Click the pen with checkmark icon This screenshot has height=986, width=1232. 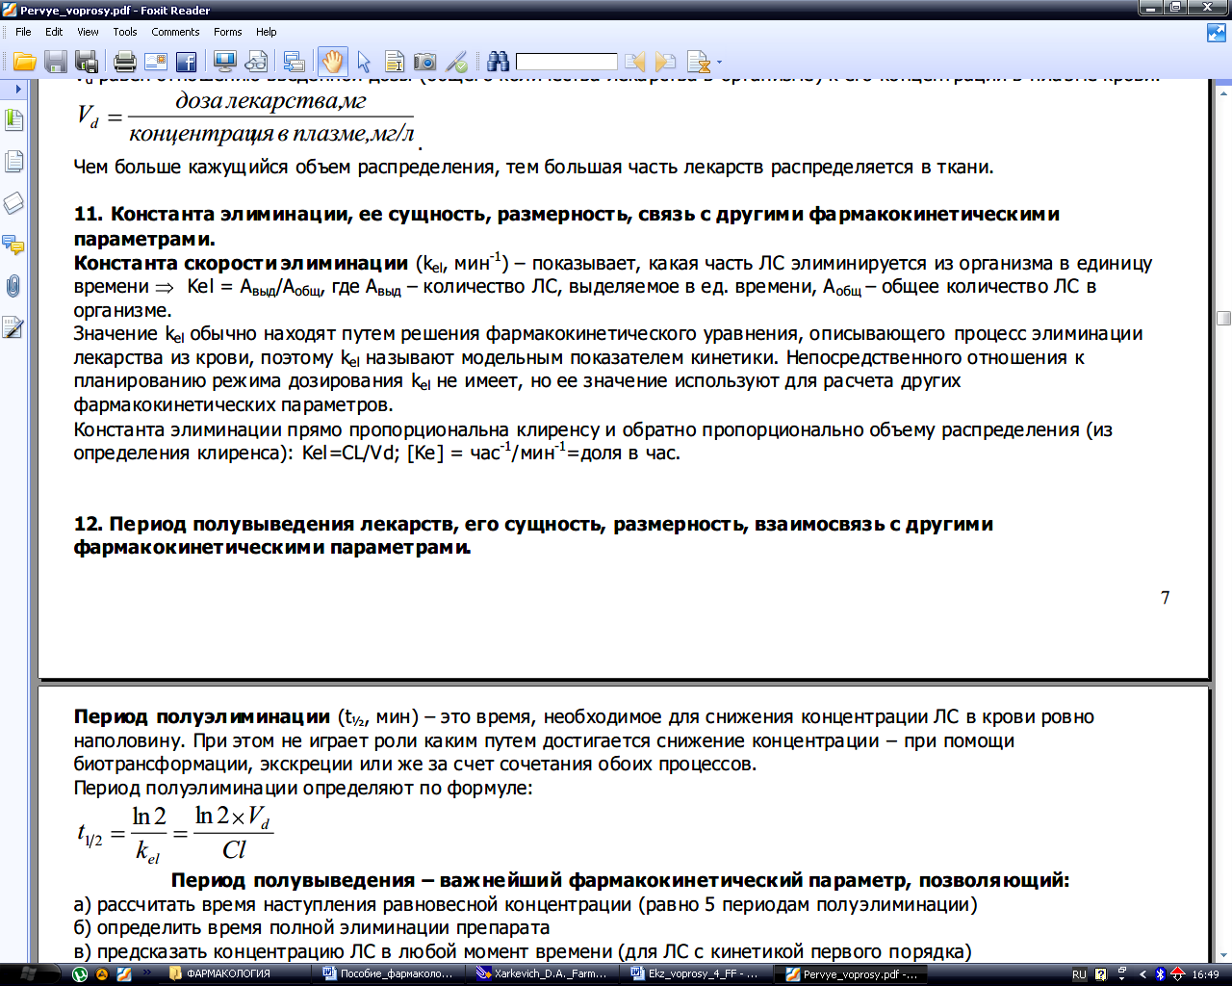coord(457,62)
